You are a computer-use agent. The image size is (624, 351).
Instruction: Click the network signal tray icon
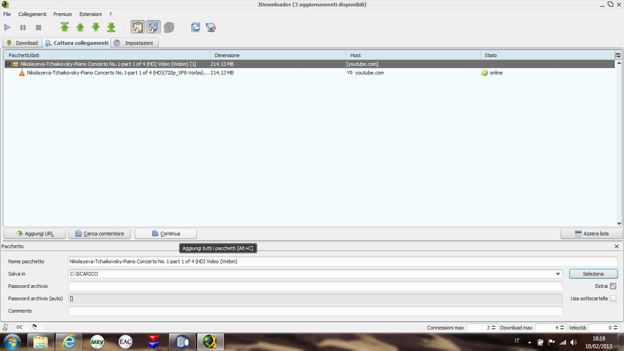point(563,342)
